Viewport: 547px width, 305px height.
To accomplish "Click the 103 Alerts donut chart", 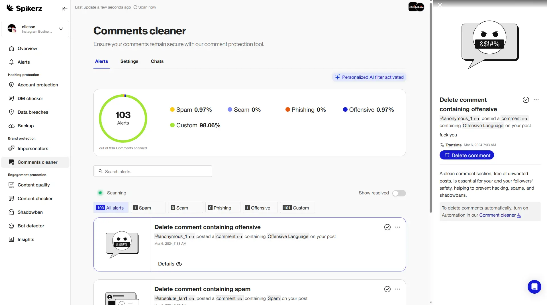I will pos(123,119).
